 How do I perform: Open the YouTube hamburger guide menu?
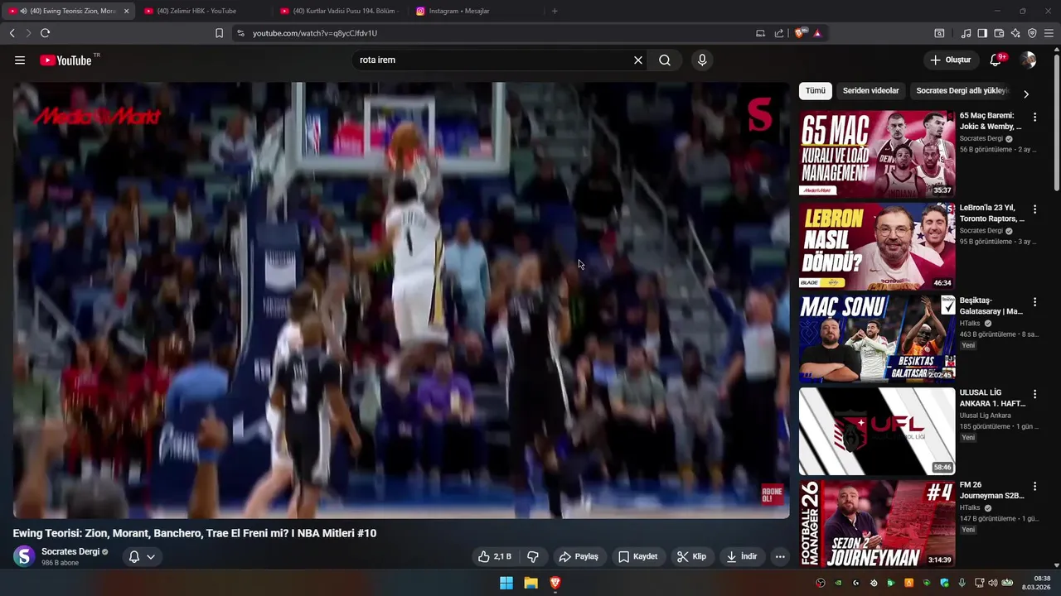(20, 60)
